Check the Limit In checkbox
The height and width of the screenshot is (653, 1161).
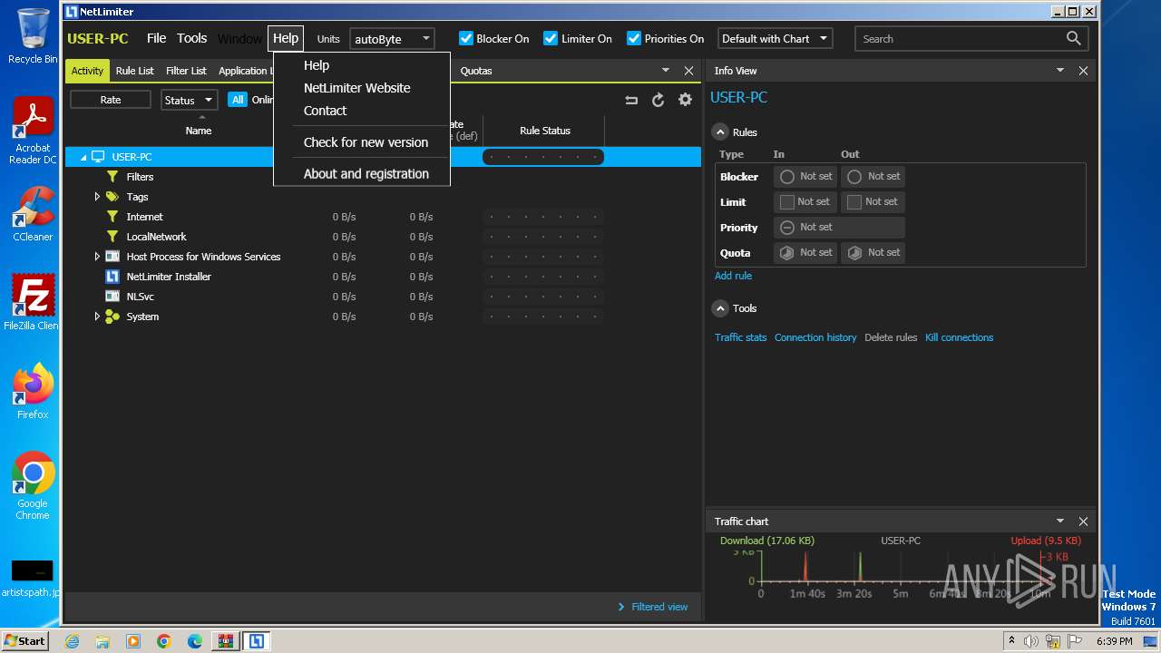point(787,202)
